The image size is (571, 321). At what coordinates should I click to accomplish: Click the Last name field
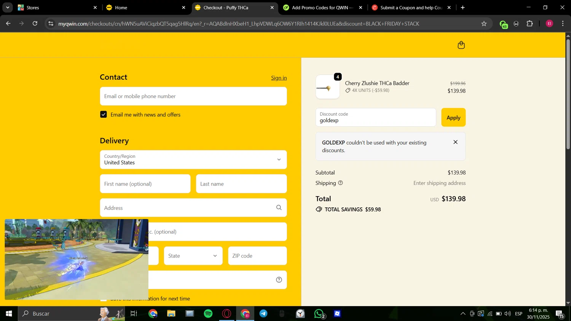241,184
